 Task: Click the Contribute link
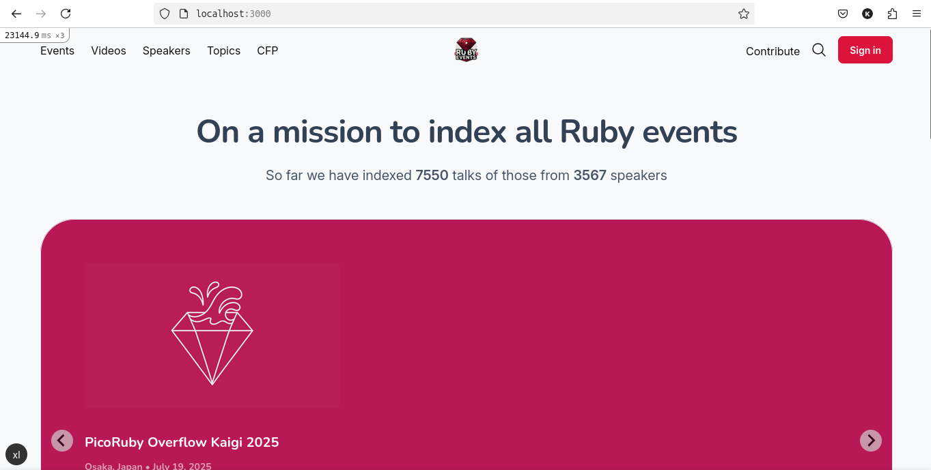pos(773,51)
